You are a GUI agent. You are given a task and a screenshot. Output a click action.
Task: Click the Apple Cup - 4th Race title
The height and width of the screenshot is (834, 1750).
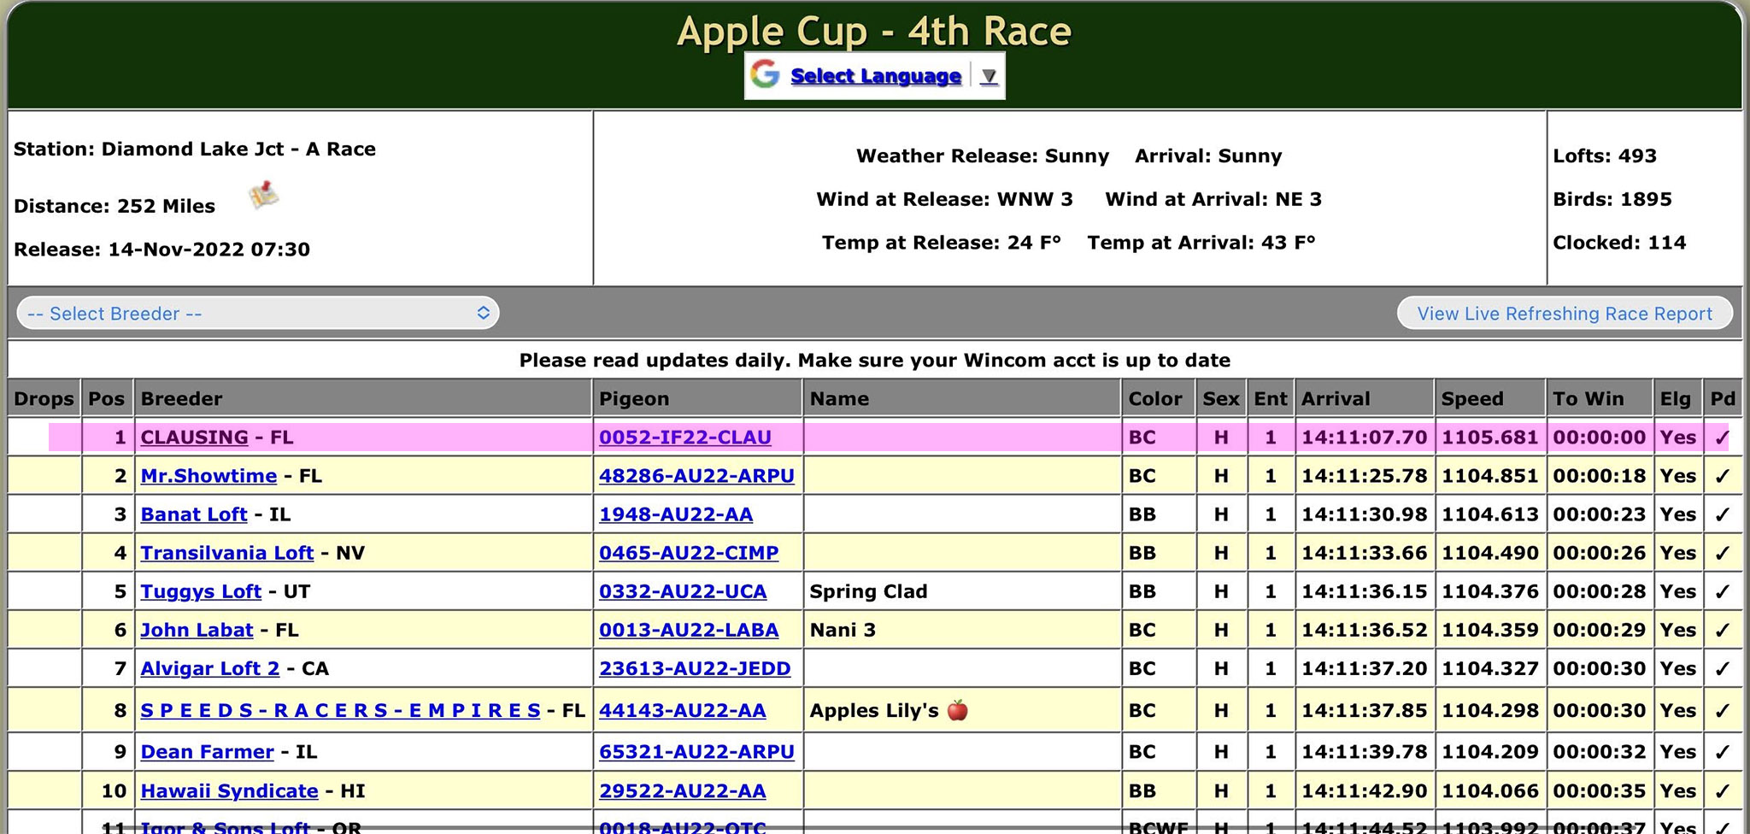pos(874,32)
